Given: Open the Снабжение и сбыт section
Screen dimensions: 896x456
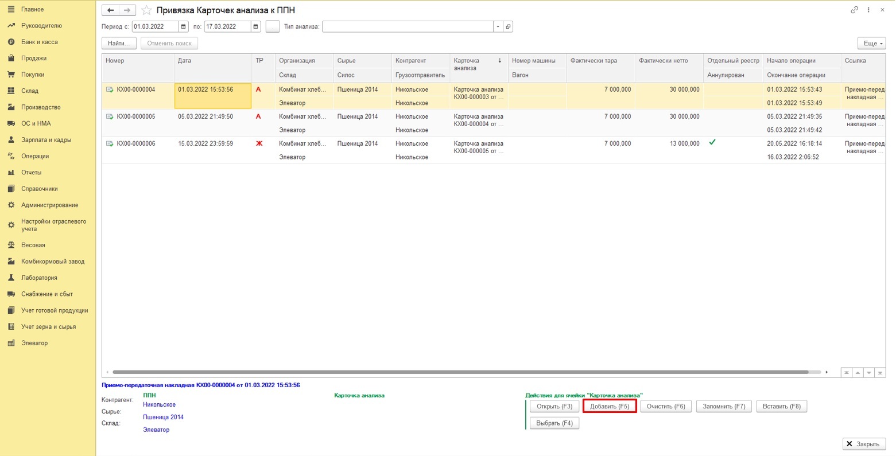Looking at the screenshot, I should [47, 294].
